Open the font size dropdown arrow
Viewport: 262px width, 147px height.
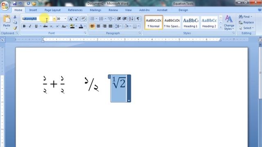pos(65,19)
